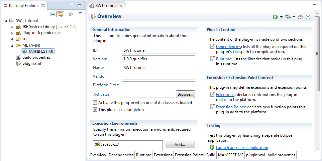Close the Package Explorer tab

point(43,6)
